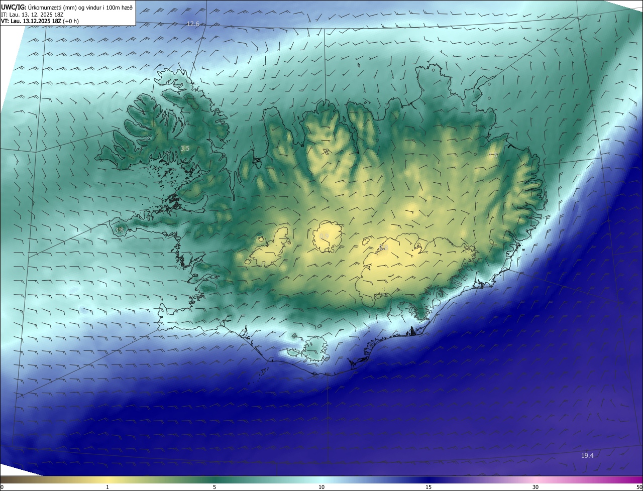Click the "10" tick label on the color scale
The image size is (643, 491).
click(321, 487)
